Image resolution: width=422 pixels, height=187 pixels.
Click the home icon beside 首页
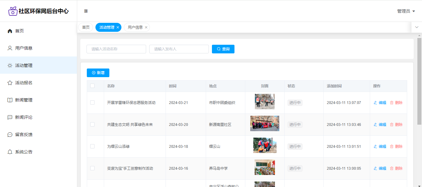[x=10, y=31]
